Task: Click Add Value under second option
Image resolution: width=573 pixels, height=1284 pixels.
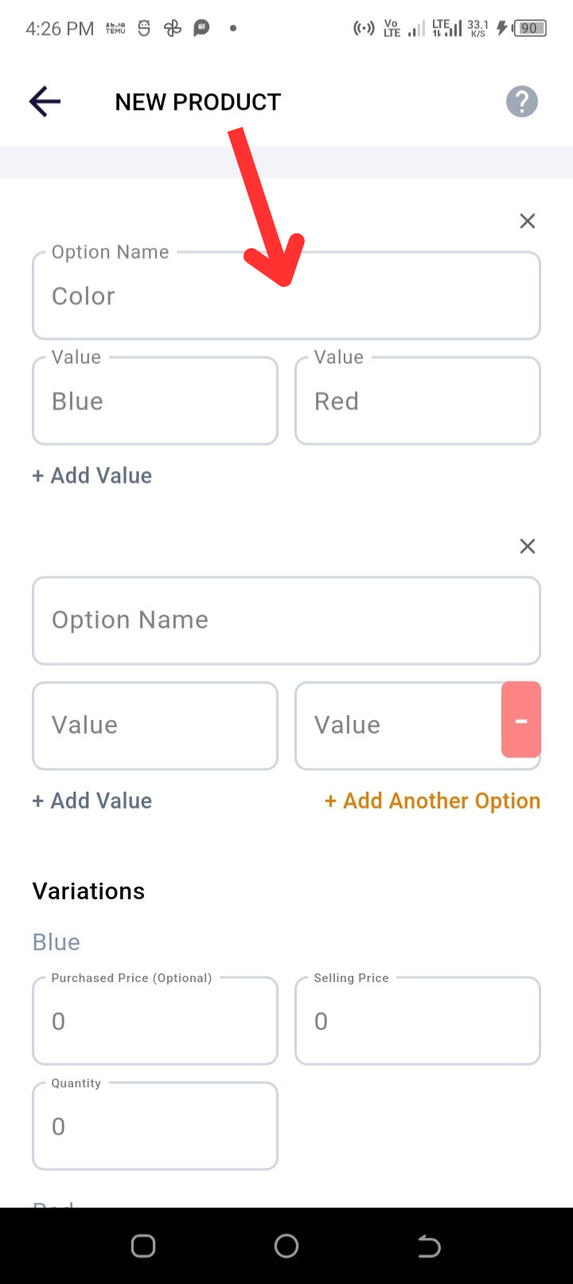Action: tap(92, 801)
